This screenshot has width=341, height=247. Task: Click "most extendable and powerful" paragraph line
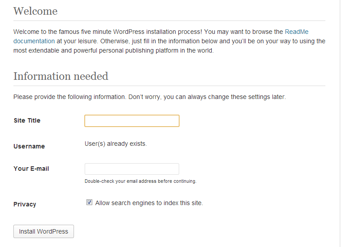click(x=114, y=50)
